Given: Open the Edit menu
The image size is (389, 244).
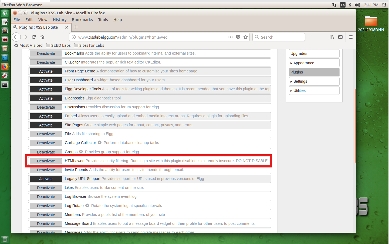Looking at the screenshot, I should tap(29, 20).
